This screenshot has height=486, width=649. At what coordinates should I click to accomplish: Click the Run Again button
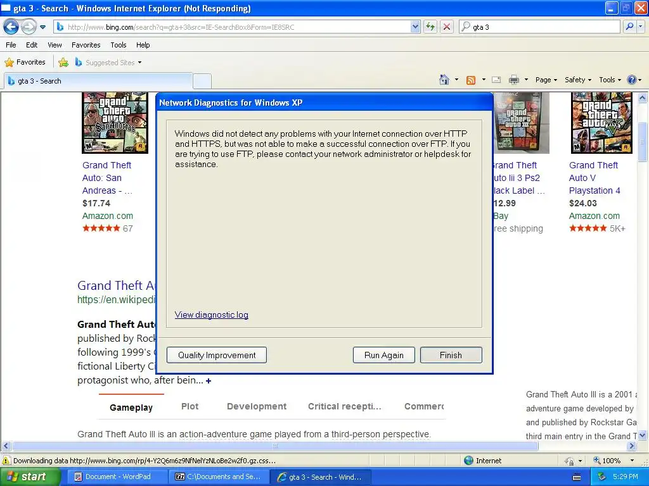point(383,355)
